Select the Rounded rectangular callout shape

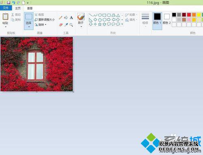[109, 24]
